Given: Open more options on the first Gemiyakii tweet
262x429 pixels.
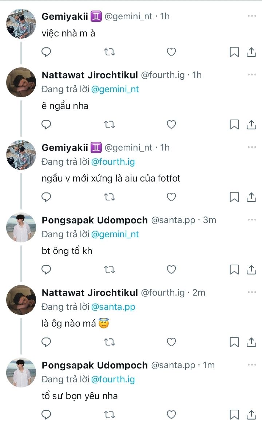Looking at the screenshot, I should tap(252, 16).
